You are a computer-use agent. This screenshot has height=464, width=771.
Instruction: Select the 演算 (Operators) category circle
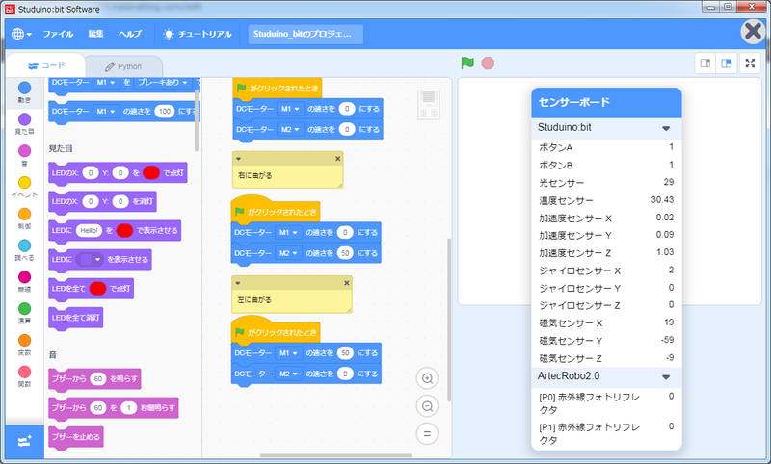25,308
